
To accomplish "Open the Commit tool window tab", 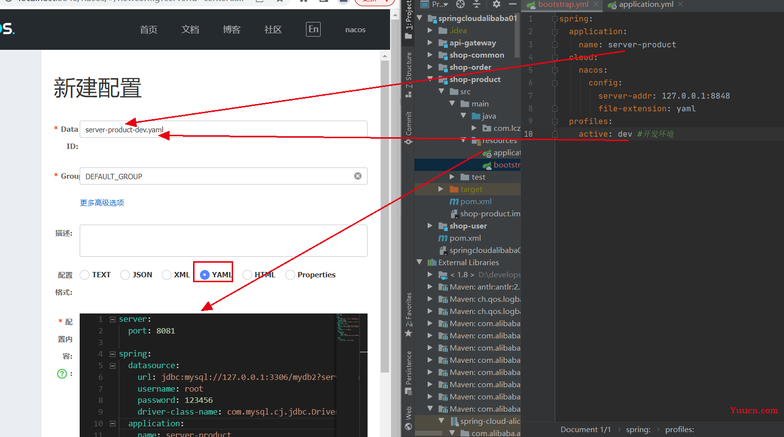I will (409, 128).
